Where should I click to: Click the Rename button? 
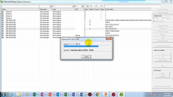point(163,35)
